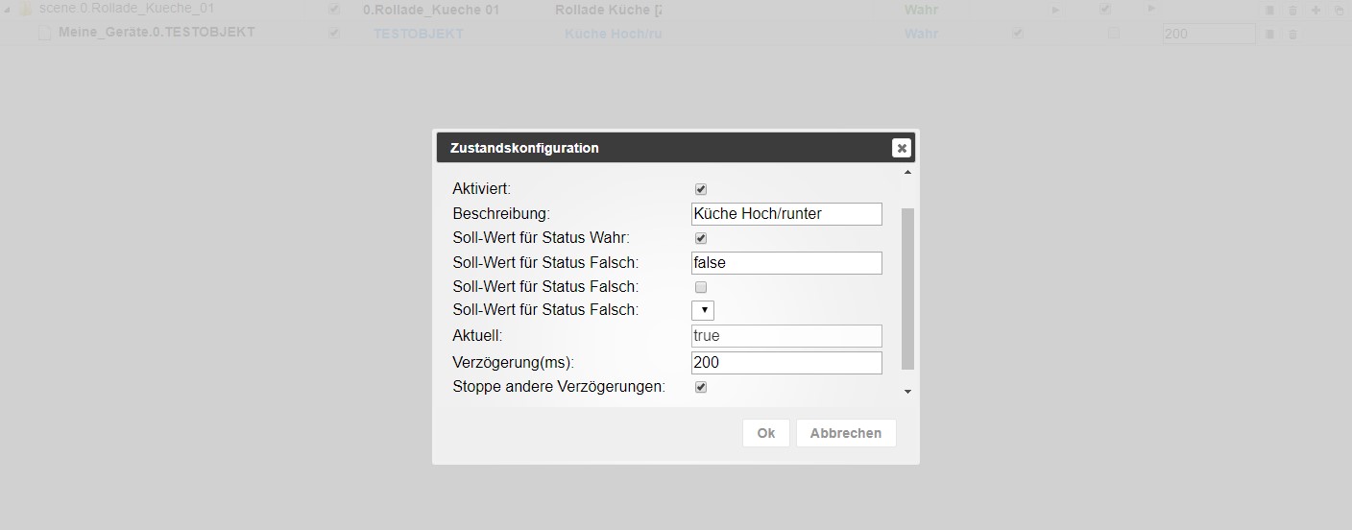This screenshot has height=530, width=1352.
Task: Open the Soll-Wert für Status Falsch dropdown
Action: coord(703,310)
